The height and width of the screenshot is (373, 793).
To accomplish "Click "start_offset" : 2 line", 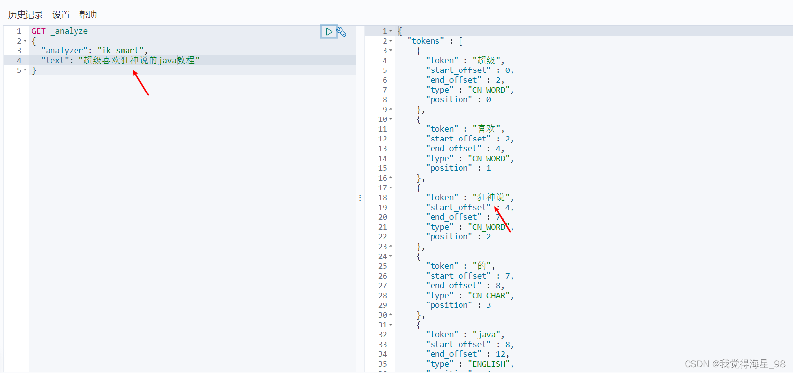I will tap(469, 139).
